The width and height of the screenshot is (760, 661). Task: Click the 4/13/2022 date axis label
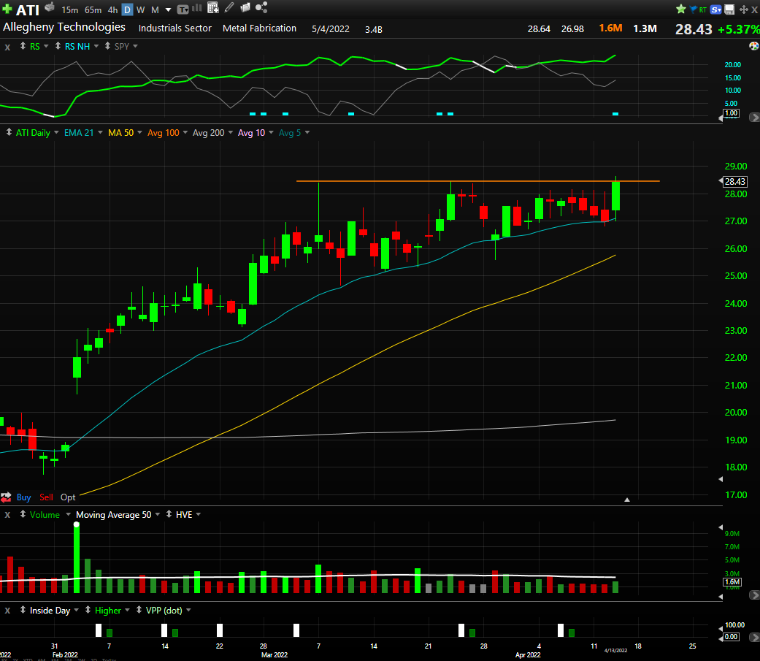point(615,650)
